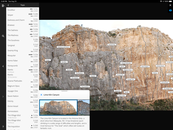Select Raven Nation in list
The image size is (173, 130).
(23, 96)
